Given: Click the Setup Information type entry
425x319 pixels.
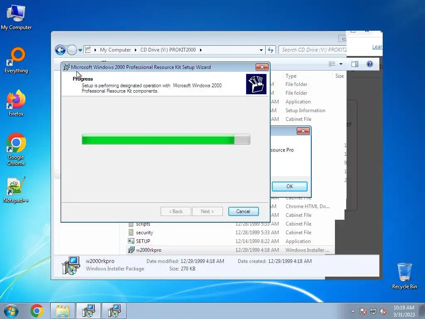Looking at the screenshot, I should (305, 110).
